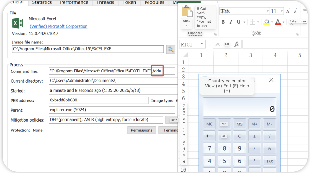This screenshot has height=173, width=310.
Task: Click the PEB address field
Action: [x=98, y=100]
